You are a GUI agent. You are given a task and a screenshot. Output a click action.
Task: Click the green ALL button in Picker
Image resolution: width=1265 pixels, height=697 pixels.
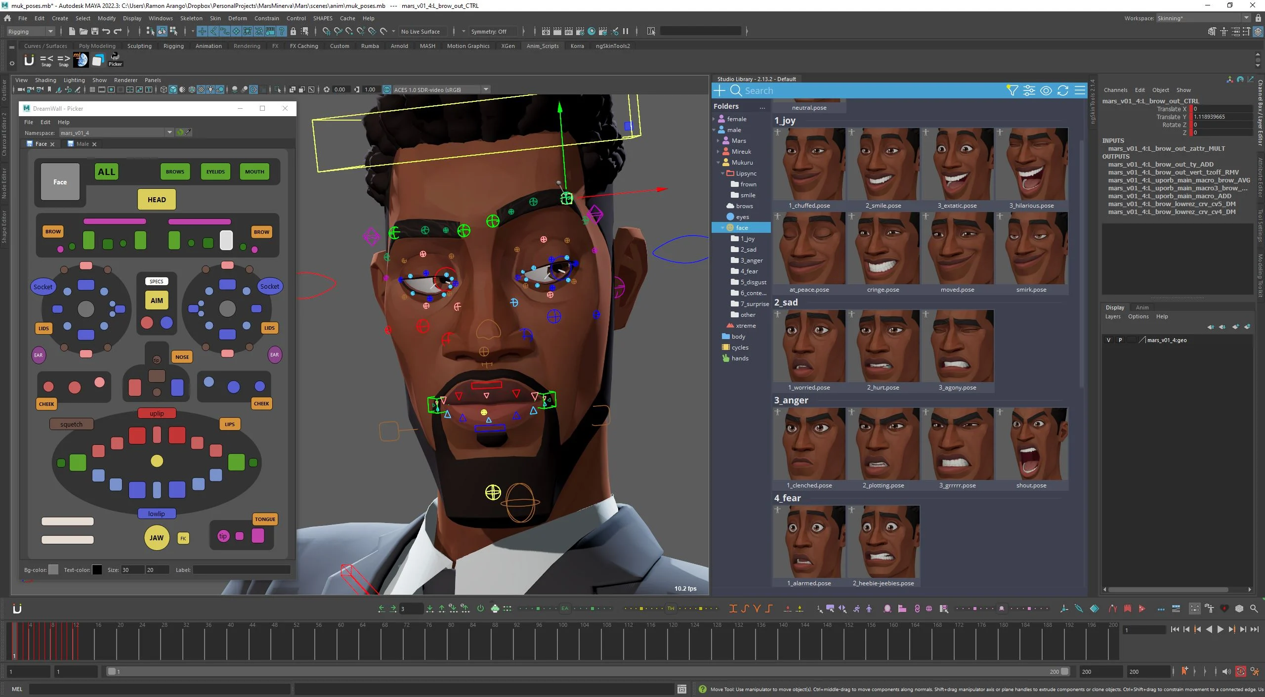click(106, 172)
